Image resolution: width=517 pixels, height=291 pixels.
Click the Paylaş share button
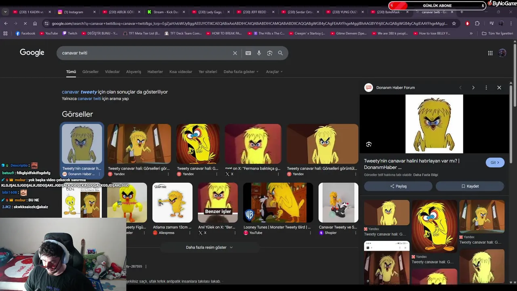click(398, 186)
